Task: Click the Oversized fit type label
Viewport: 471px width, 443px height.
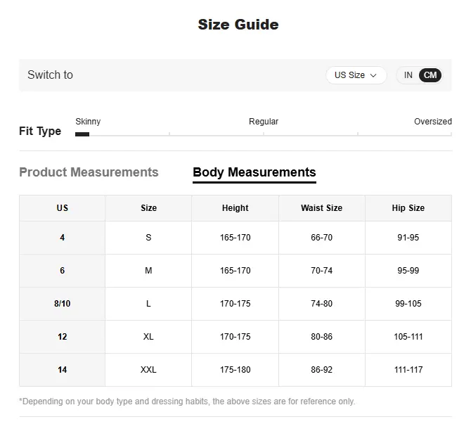Action: pos(432,122)
